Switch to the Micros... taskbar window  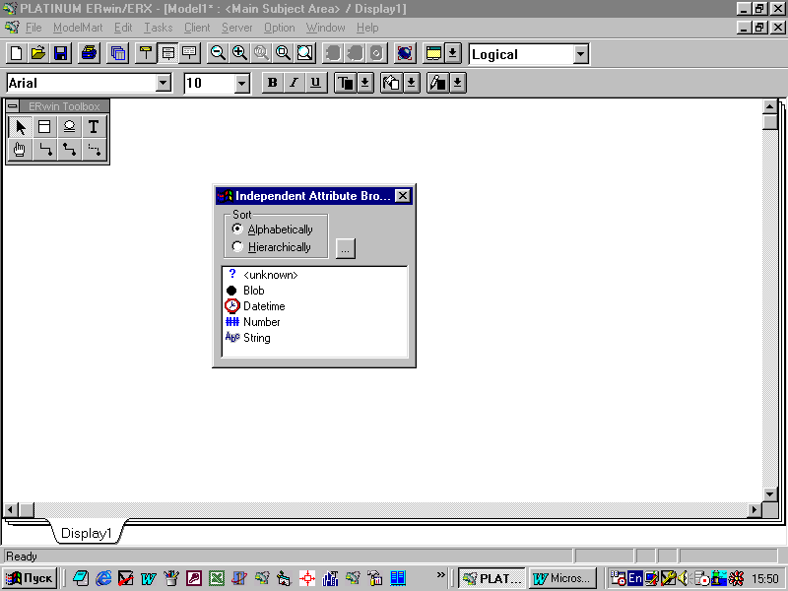562,578
